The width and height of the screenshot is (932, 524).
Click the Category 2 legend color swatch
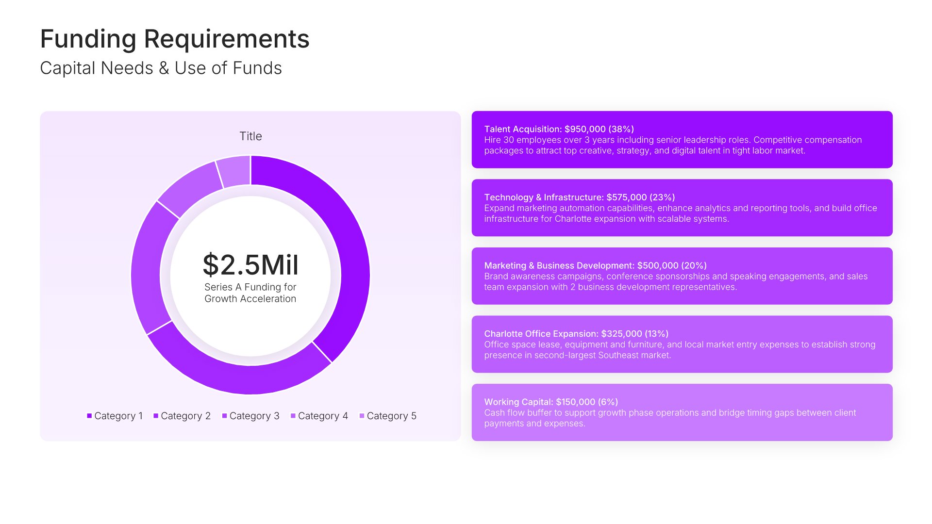pos(156,416)
